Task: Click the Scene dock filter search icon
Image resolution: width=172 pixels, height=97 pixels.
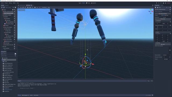Action: 13,8
